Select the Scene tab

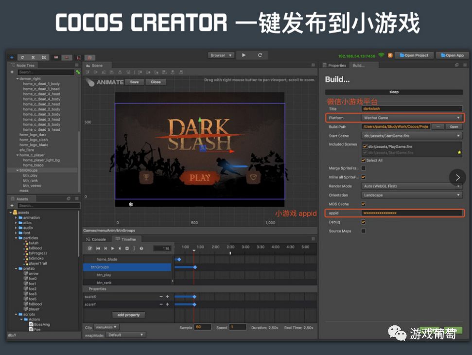point(97,65)
